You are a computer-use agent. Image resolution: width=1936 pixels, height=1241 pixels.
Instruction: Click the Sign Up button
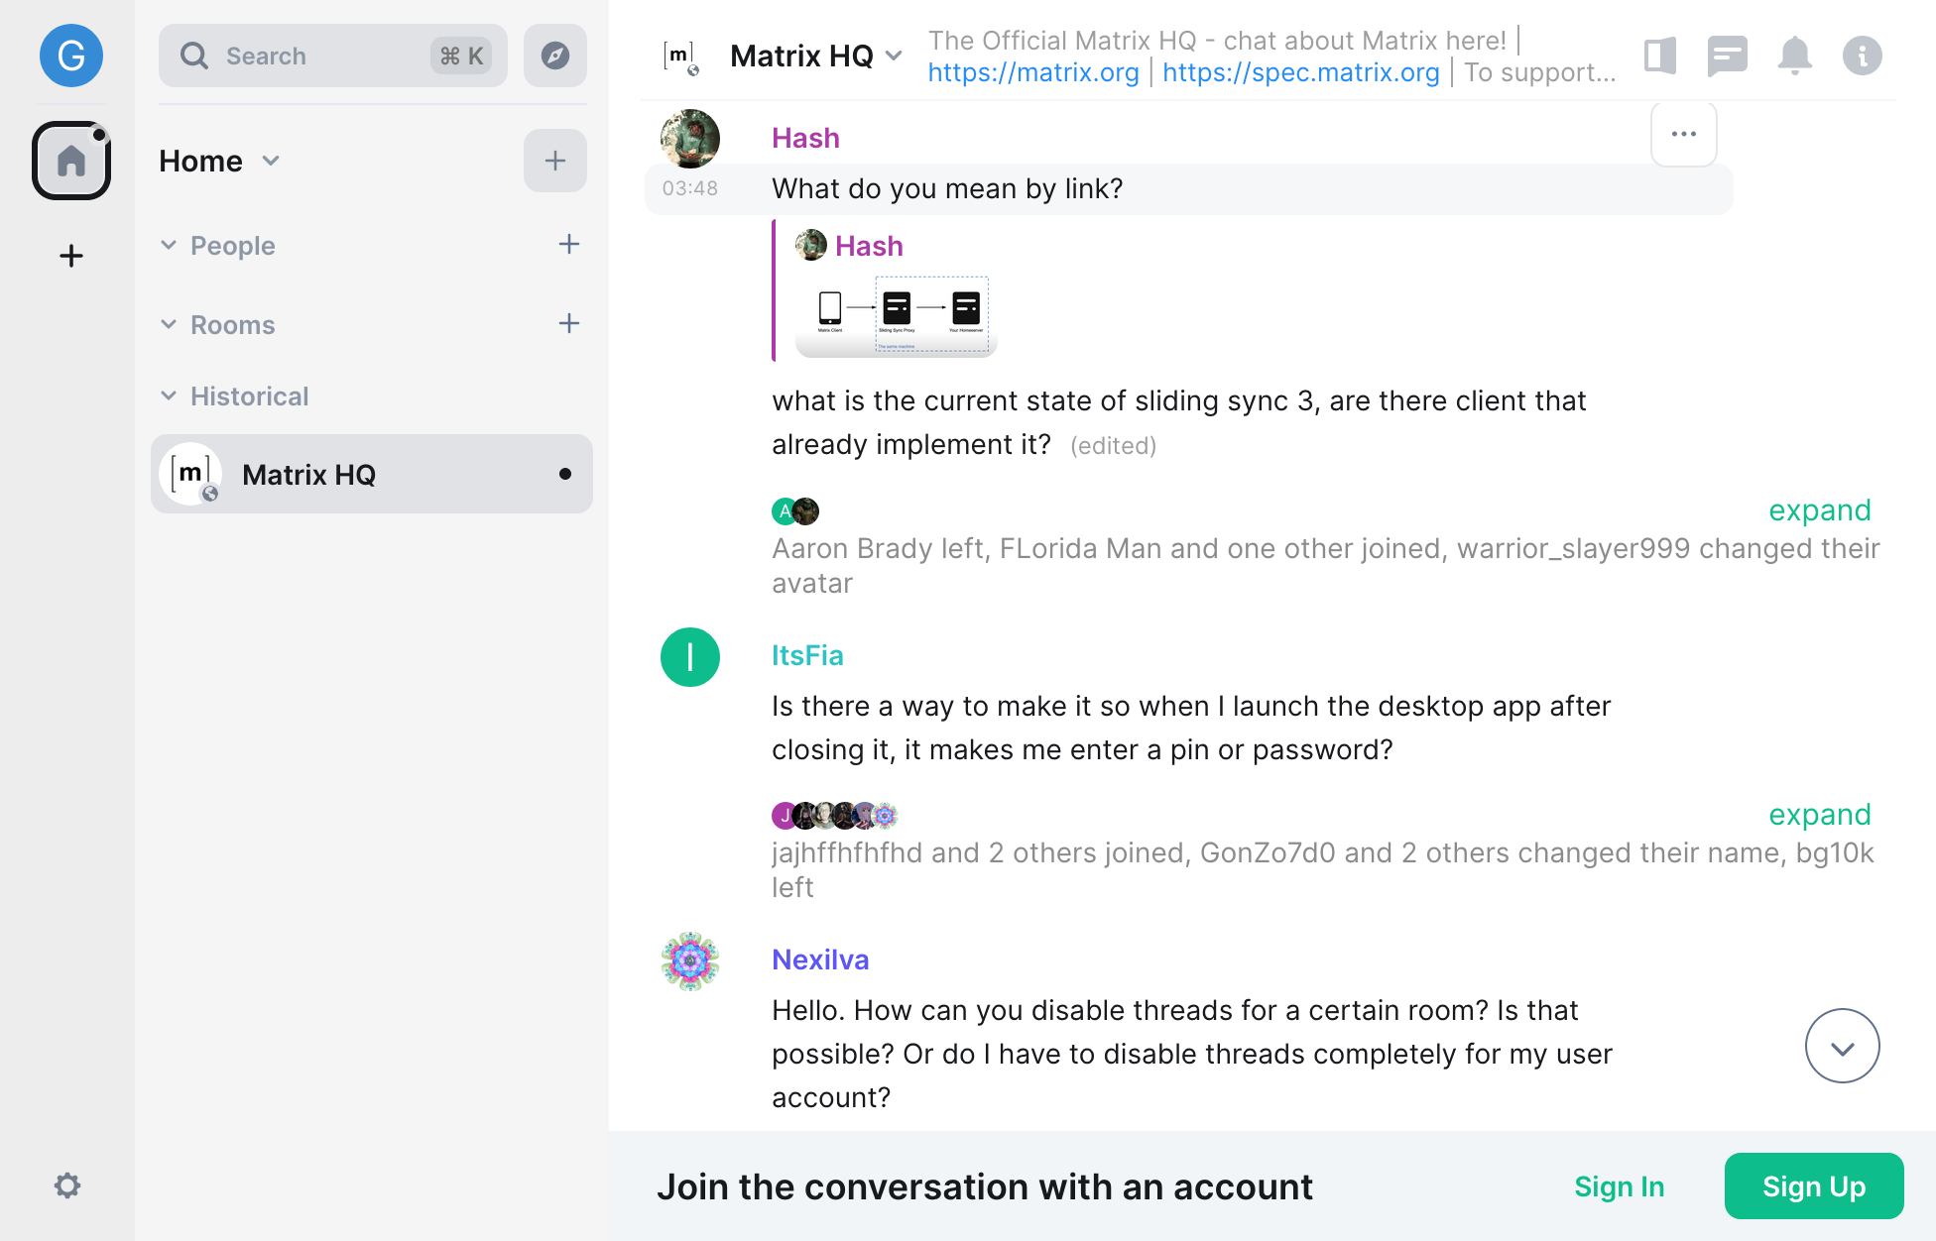(x=1814, y=1185)
